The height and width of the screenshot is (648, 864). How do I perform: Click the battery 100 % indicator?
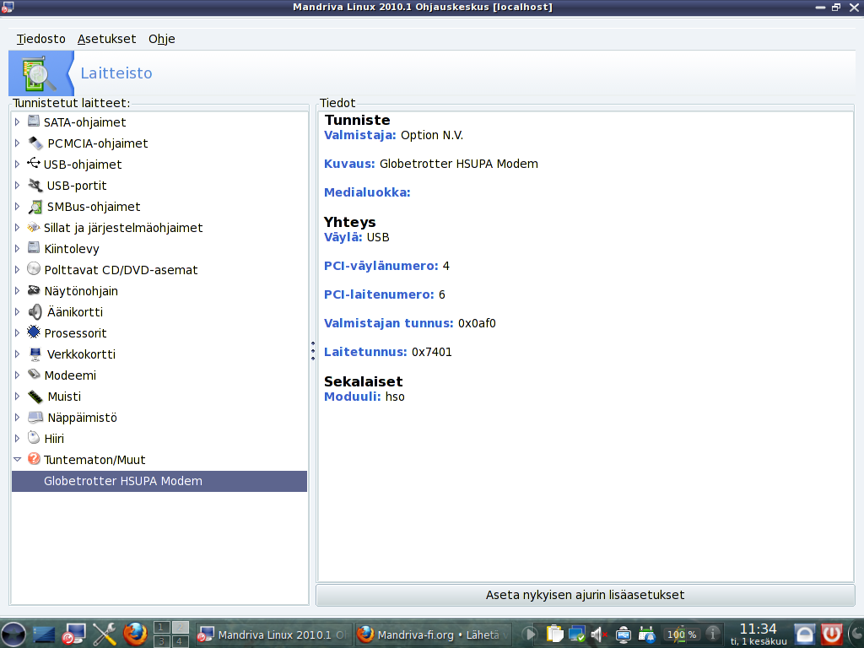coord(682,634)
